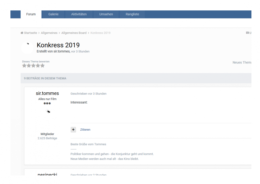Click the home icon in the breadcrumb
The height and width of the screenshot is (184, 260).
click(x=22, y=33)
